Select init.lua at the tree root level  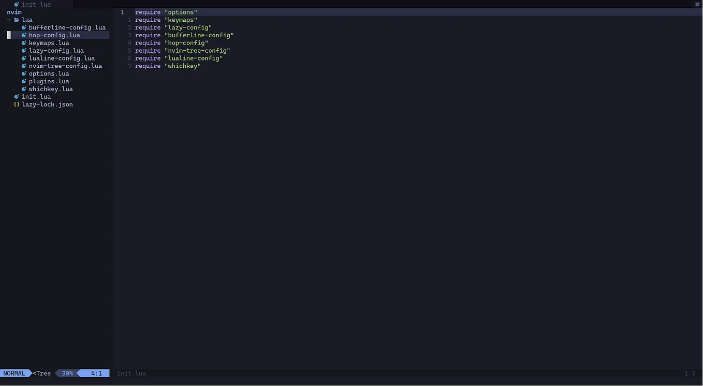click(x=36, y=96)
